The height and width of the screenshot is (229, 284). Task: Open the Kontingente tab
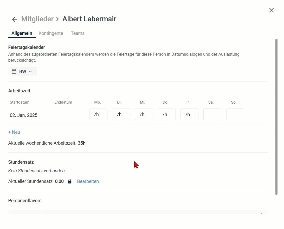(51, 33)
